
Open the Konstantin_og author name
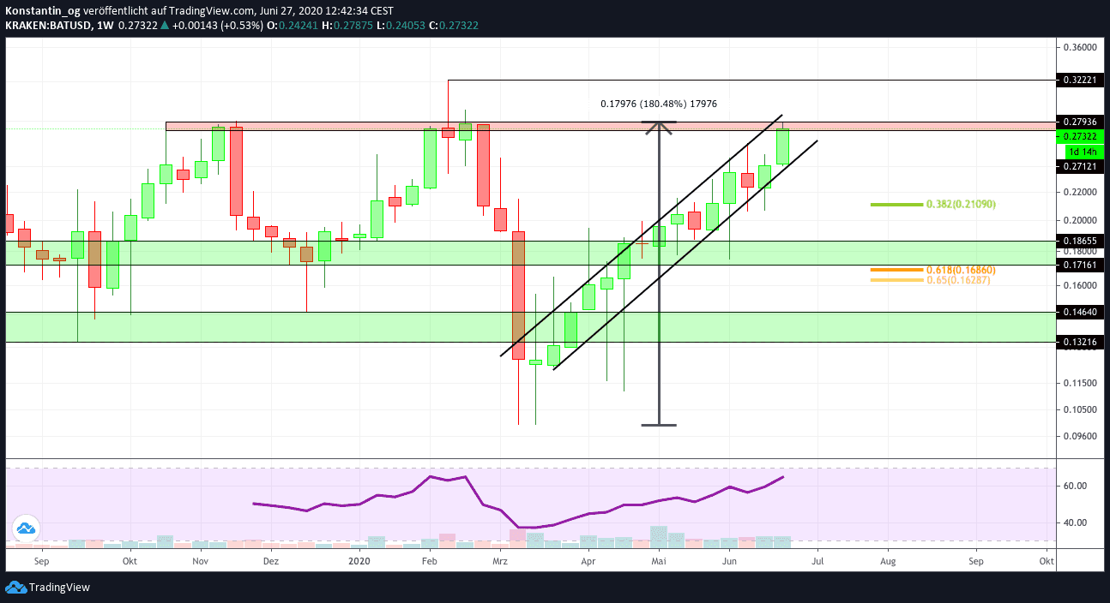[x=42, y=9]
